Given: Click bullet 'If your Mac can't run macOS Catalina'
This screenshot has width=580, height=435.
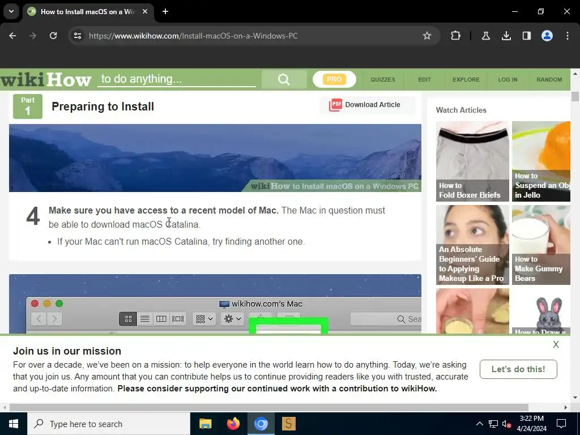Looking at the screenshot, I should (x=181, y=241).
